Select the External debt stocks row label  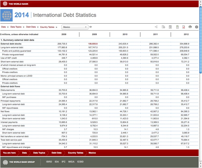11,44
